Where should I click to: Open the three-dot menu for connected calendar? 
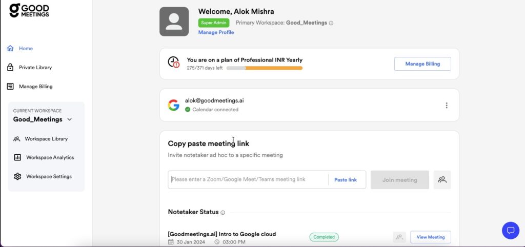coord(446,106)
